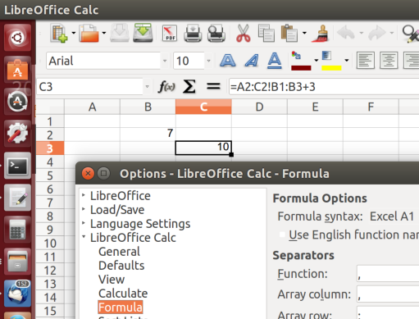This screenshot has width=419, height=319.
Task: Open the font size dropdown arrow
Action: pos(208,61)
